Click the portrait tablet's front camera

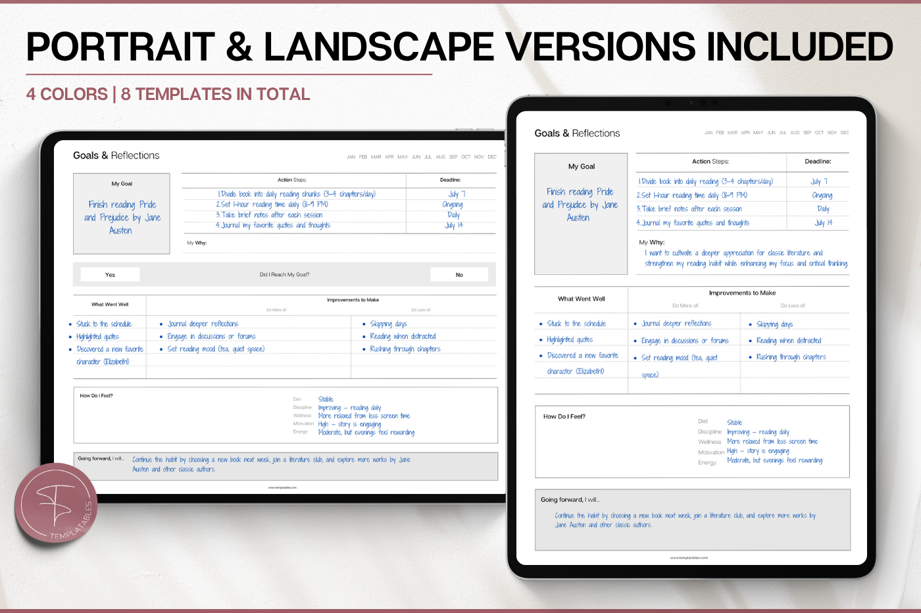(x=691, y=103)
